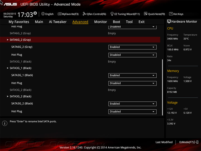Switch to the Exit tab
The width and height of the screenshot is (201, 151).
point(141,22)
